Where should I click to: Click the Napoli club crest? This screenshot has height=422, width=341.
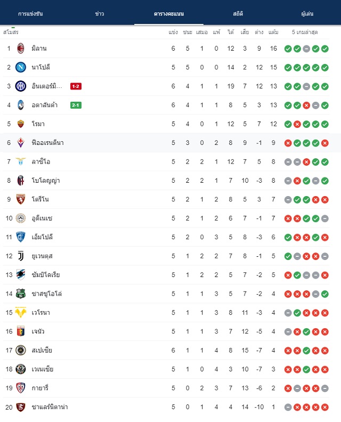21,67
